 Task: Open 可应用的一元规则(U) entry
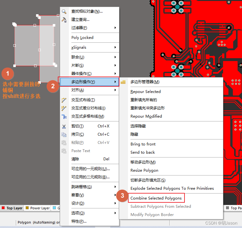[90, 169]
